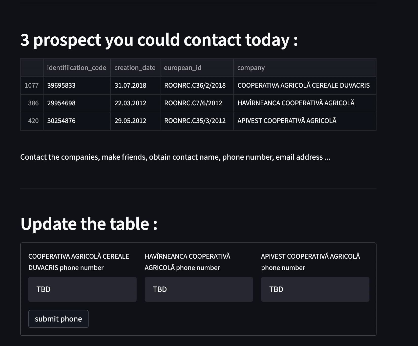Click the creation_date column header
The width and height of the screenshot is (418, 346).
(x=135, y=68)
